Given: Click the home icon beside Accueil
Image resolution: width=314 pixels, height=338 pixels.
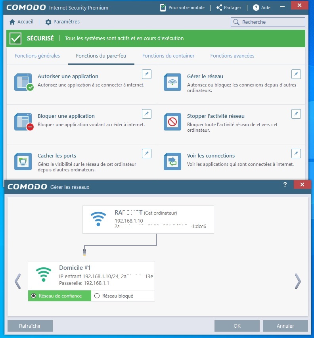Looking at the screenshot, I should click(12, 22).
